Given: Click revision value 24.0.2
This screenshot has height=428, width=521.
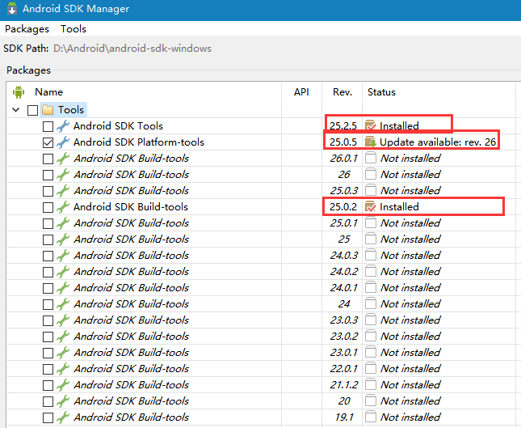Looking at the screenshot, I should click(x=344, y=272).
